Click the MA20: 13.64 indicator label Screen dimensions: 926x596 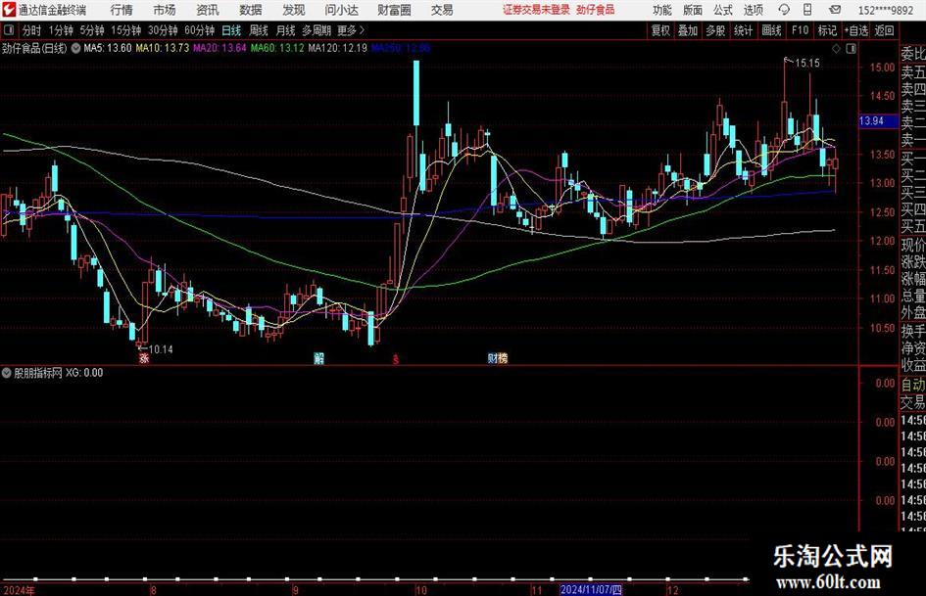click(219, 48)
